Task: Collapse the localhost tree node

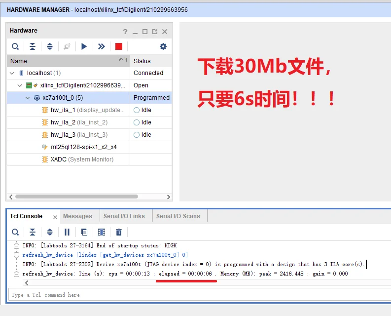Action: click(12, 73)
